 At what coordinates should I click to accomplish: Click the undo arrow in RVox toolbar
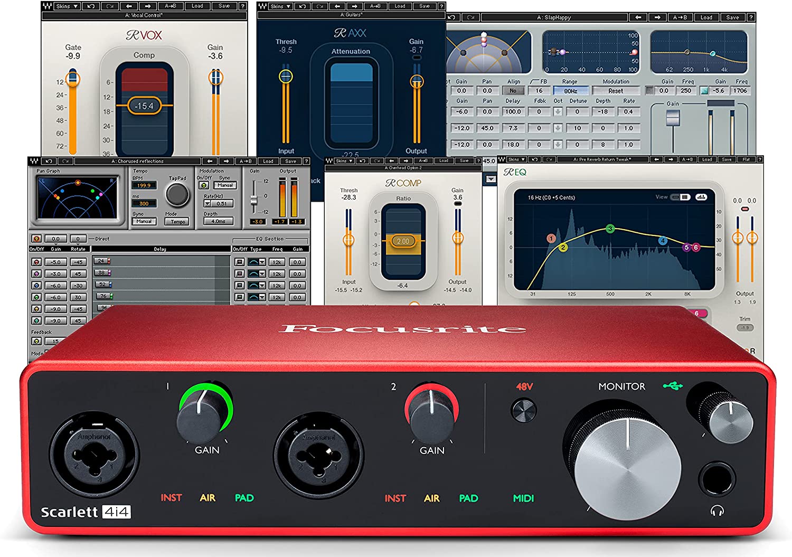point(91,6)
